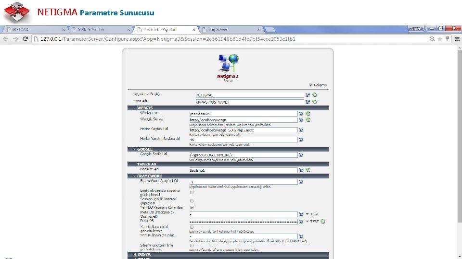Collapse the TABLOLAR section header

[x=228, y=164]
